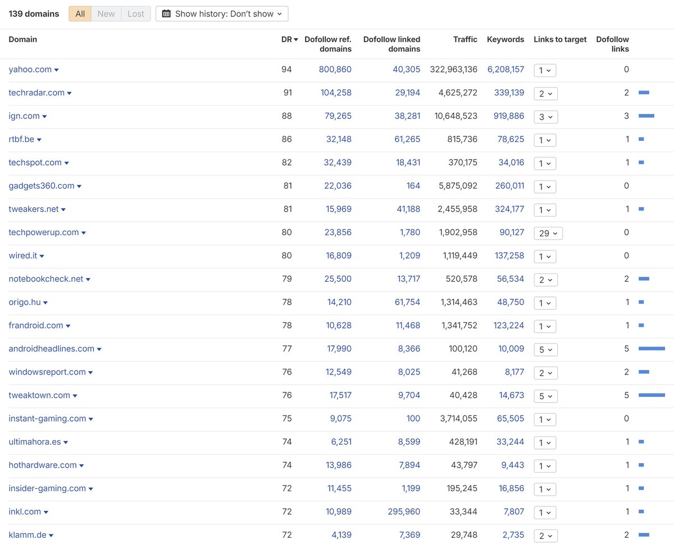Expand the caret next to instant-gaming.com
674x544 pixels.
tap(91, 419)
